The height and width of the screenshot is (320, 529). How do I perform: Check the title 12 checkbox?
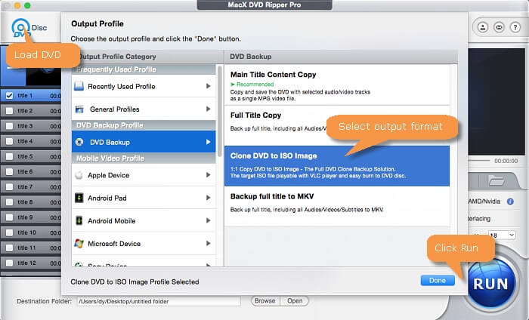click(x=9, y=263)
